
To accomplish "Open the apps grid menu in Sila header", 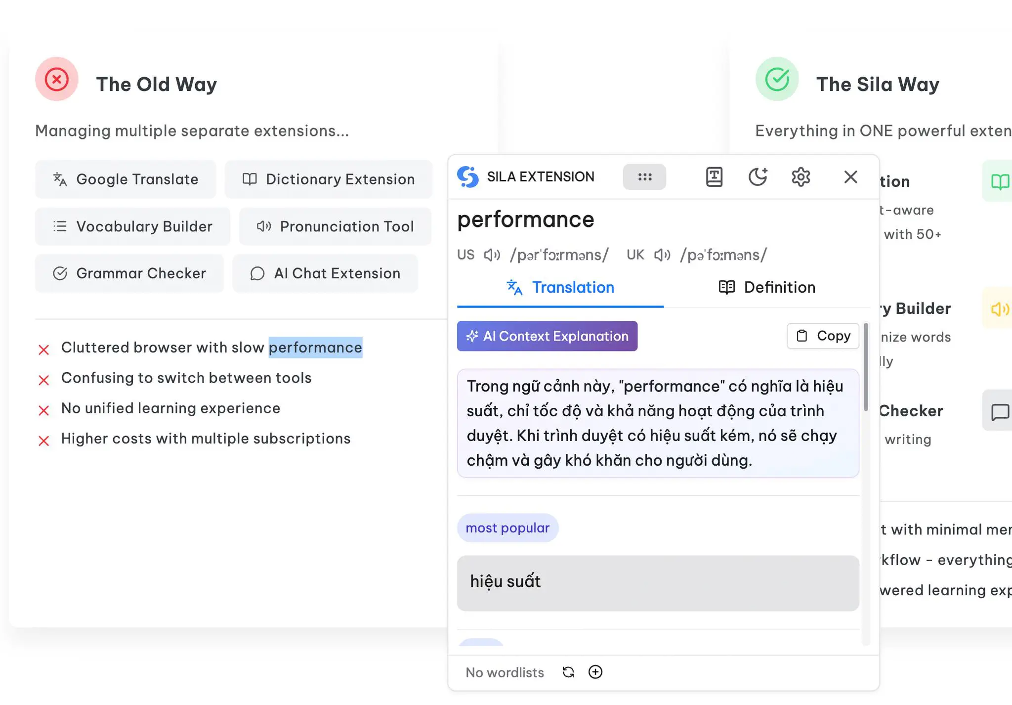I will point(645,176).
